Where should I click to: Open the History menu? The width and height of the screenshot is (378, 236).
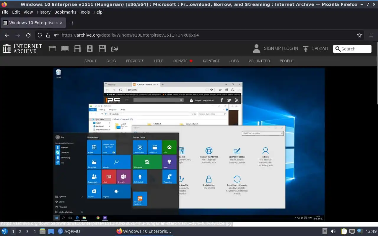tap(43, 12)
